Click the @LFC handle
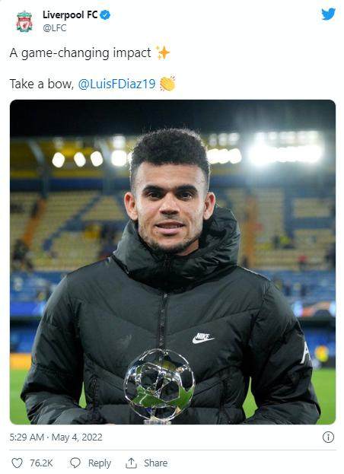The image size is (344, 474). 54,28
